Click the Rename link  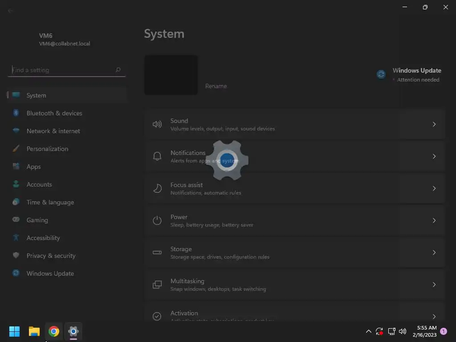coord(216,86)
